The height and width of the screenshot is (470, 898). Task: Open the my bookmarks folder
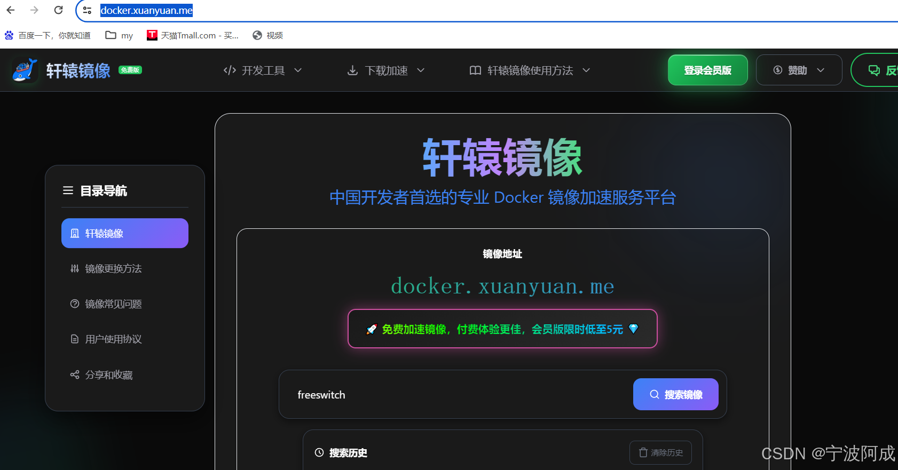[119, 35]
